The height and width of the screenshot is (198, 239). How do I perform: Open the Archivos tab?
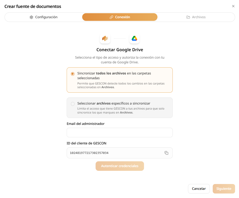[196, 17]
